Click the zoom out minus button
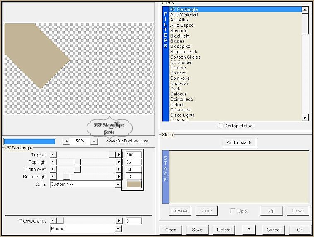Screen dimensions: 314x237 tap(94, 141)
